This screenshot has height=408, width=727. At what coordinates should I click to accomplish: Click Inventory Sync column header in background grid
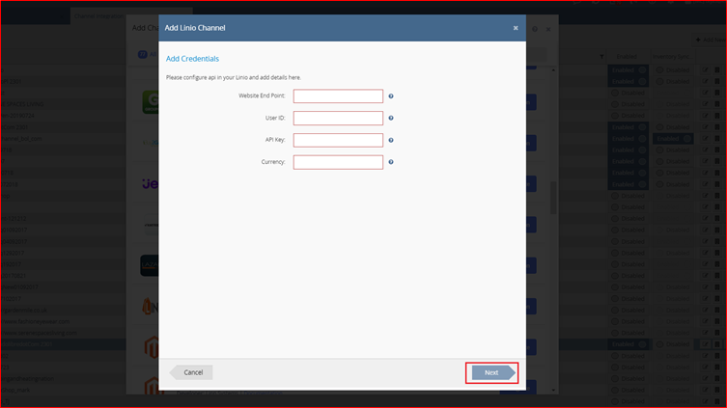pos(673,57)
